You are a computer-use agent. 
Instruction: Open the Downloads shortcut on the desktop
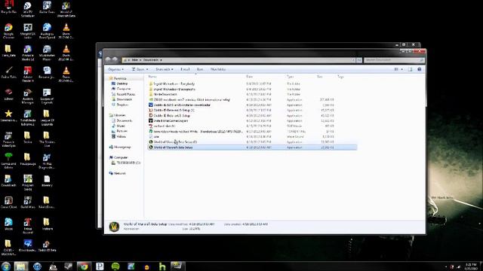8,181
